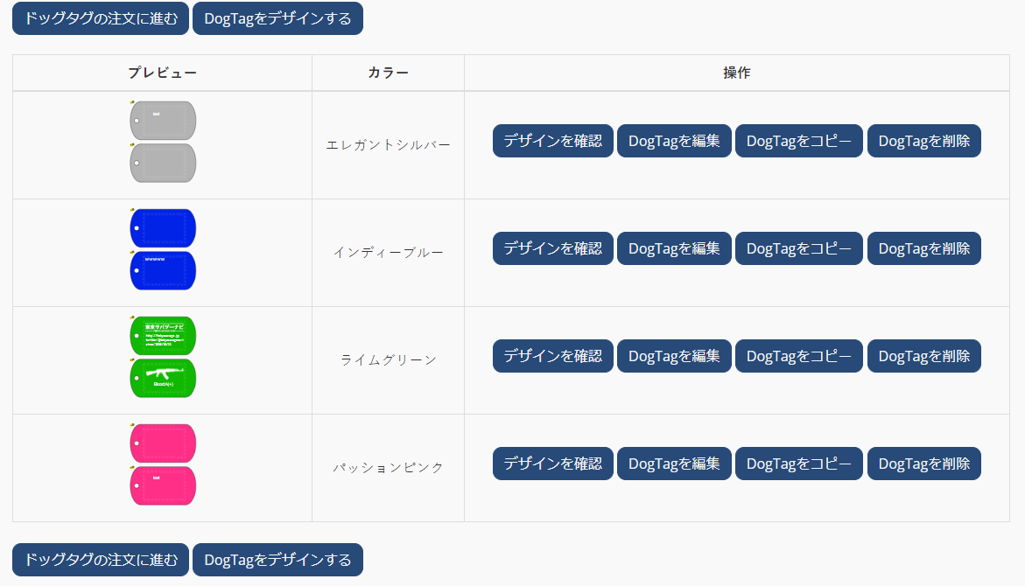The image size is (1025, 586).
Task: Delete the エレガントシルバー DogTag
Action: (x=923, y=141)
